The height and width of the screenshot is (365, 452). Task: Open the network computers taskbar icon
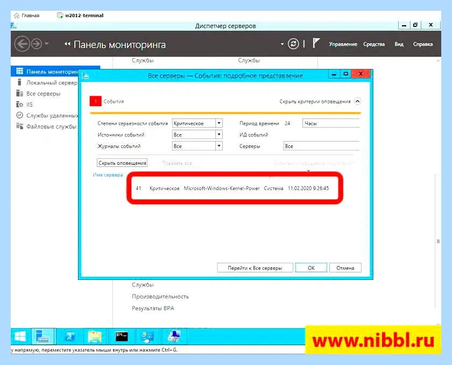174,336
